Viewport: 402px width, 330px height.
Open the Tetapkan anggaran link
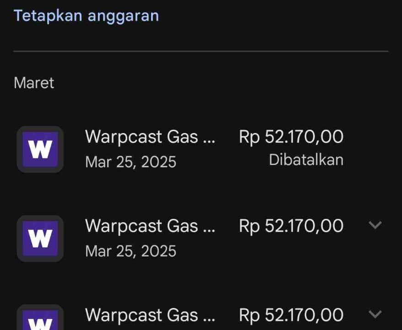click(86, 16)
